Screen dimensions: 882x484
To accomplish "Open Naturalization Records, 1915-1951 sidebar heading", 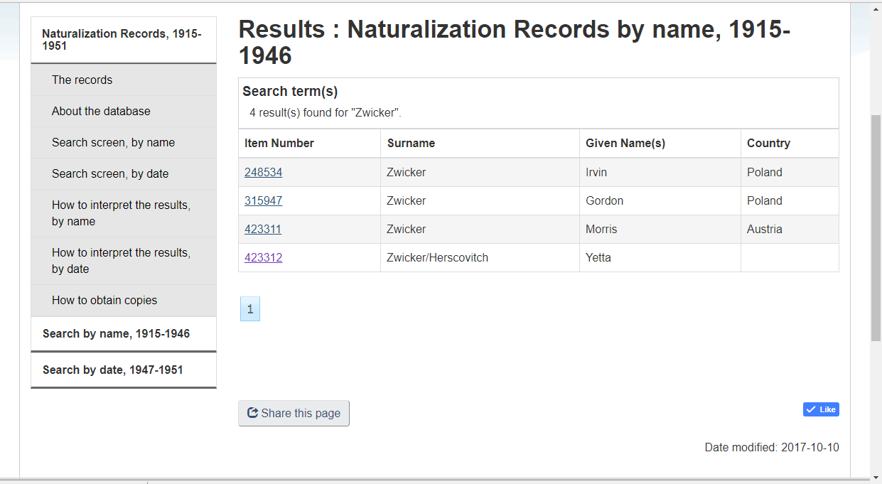I will pos(122,40).
